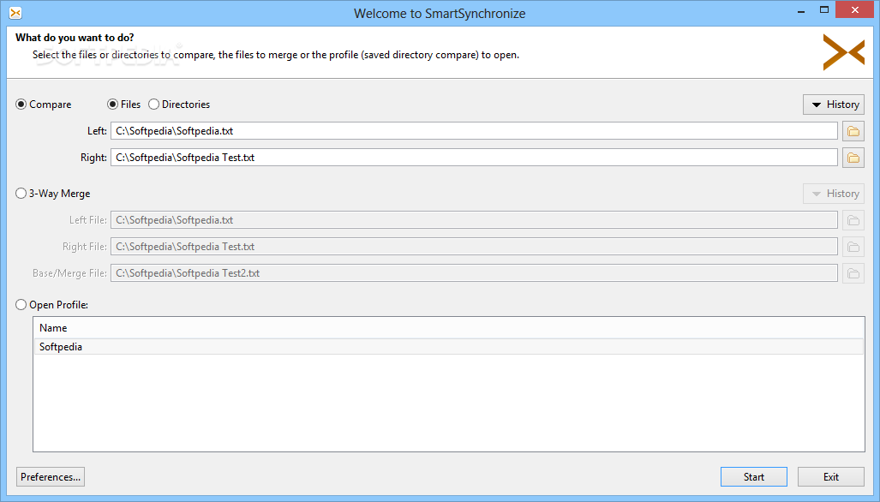The width and height of the screenshot is (880, 502).
Task: Browse for the Base/Merge File
Action: [x=853, y=273]
